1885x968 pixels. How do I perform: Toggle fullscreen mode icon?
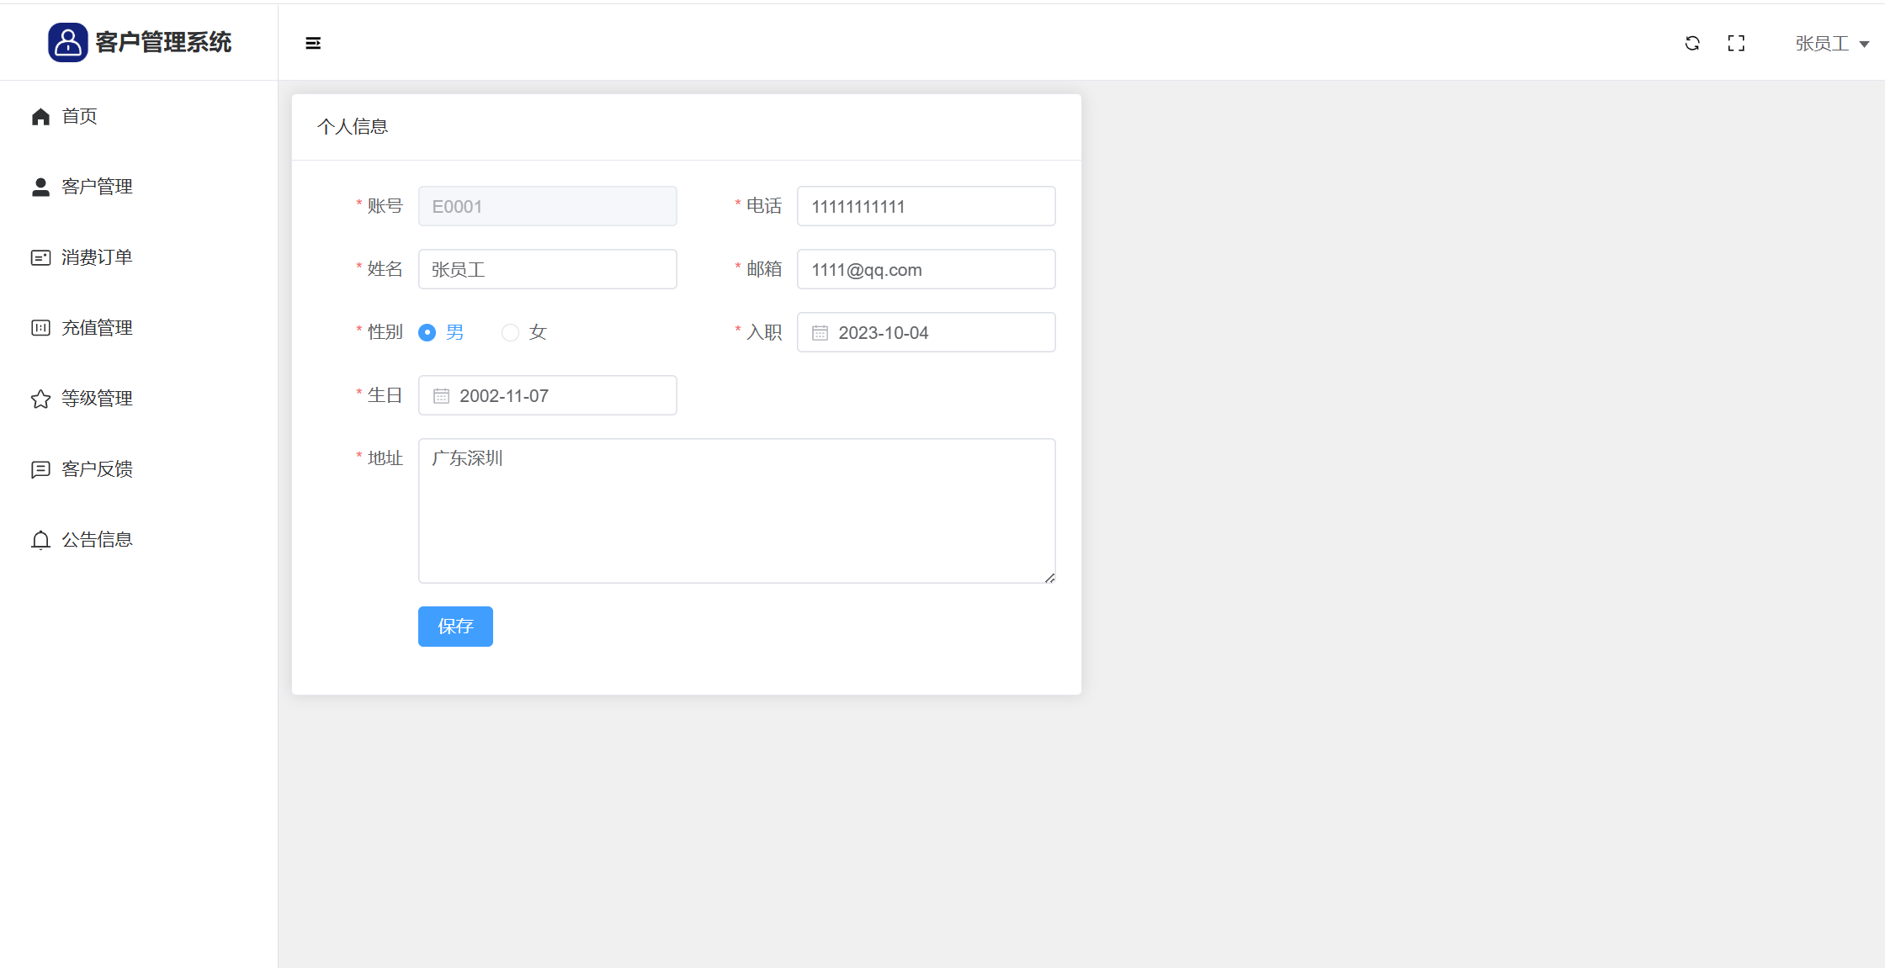tap(1736, 43)
